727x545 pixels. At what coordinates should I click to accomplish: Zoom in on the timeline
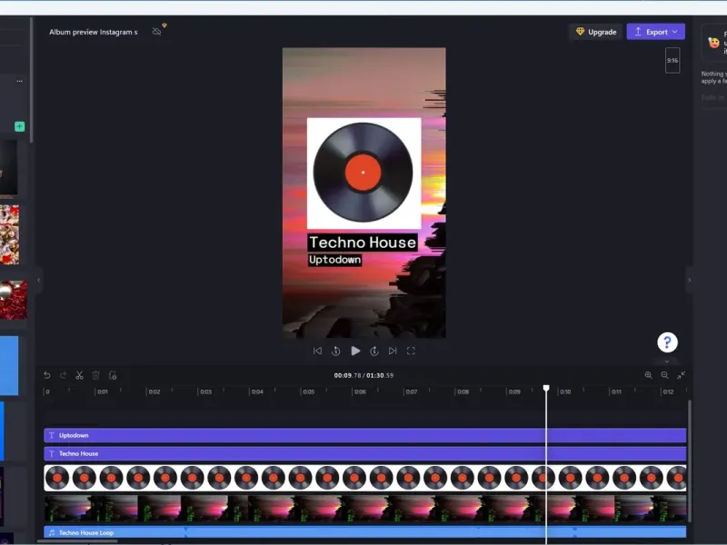coord(649,375)
